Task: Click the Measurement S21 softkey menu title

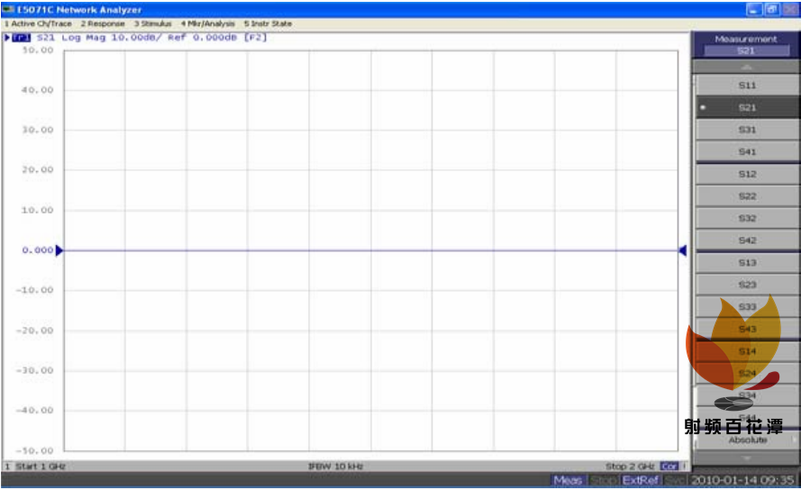Action: 746,44
